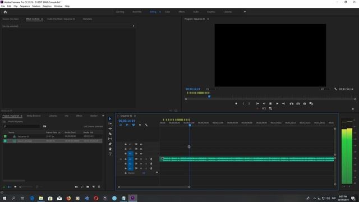Add a marker in Program monitor

[236, 103]
